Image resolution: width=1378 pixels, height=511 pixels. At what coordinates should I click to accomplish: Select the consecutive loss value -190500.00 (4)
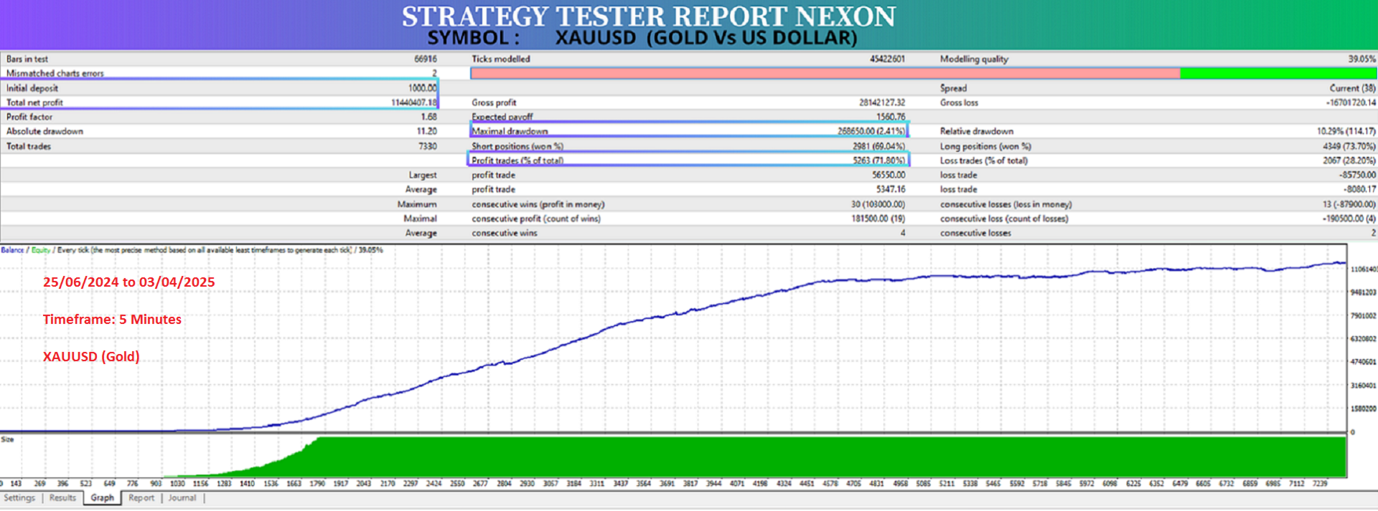tap(1349, 219)
